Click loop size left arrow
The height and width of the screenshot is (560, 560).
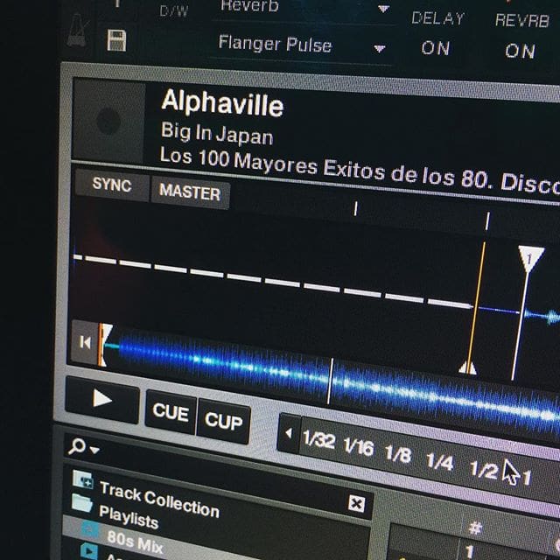click(x=289, y=434)
